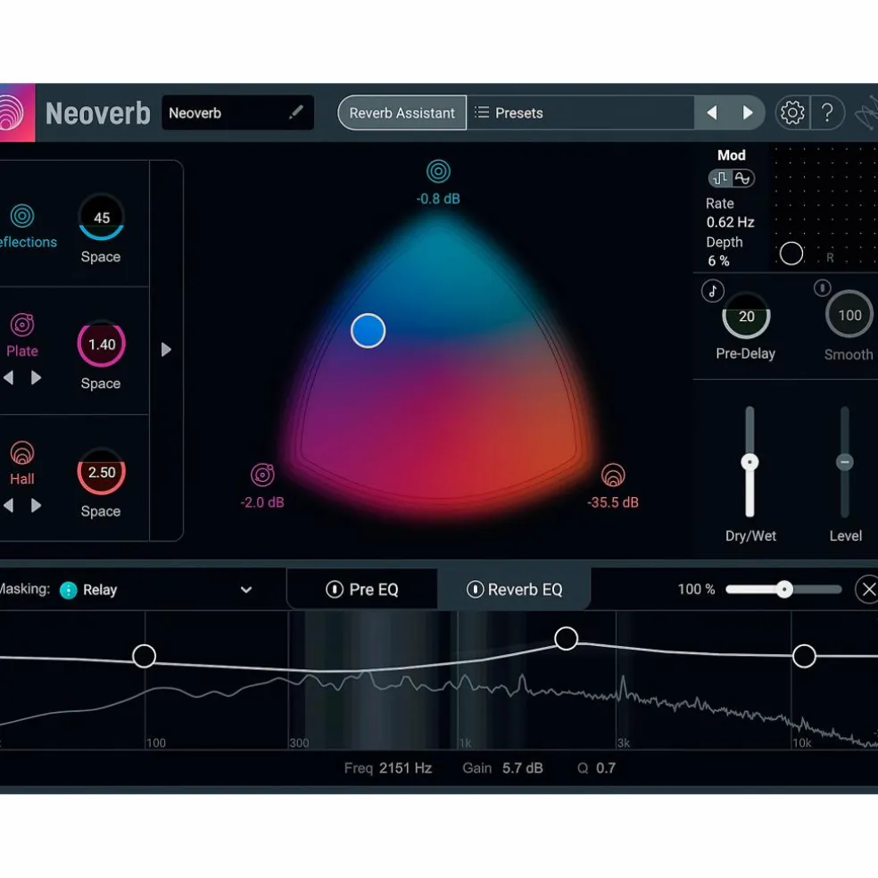Click the Plate reverb icon

22,324
